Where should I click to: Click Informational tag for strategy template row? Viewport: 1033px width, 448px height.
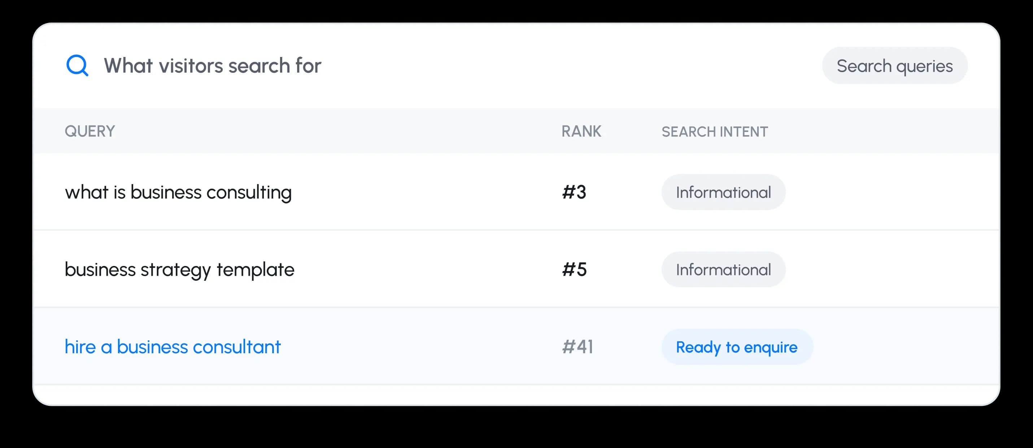point(723,270)
